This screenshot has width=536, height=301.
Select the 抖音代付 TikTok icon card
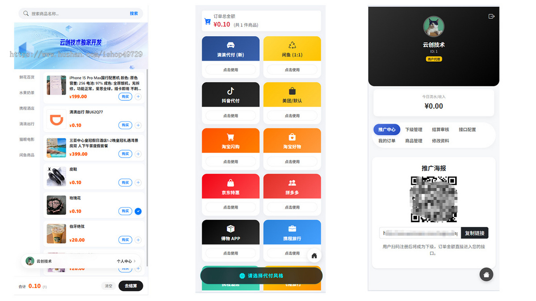[230, 95]
